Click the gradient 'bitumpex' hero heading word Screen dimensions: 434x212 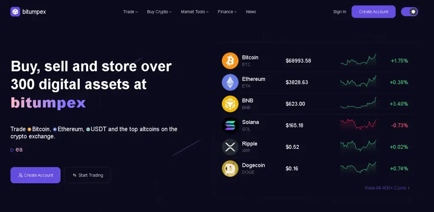(48, 103)
